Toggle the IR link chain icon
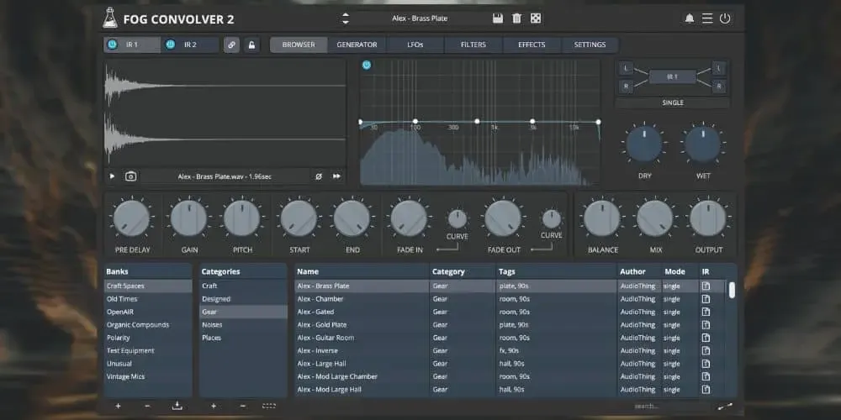Viewport: 841px width, 420px height. (x=231, y=45)
